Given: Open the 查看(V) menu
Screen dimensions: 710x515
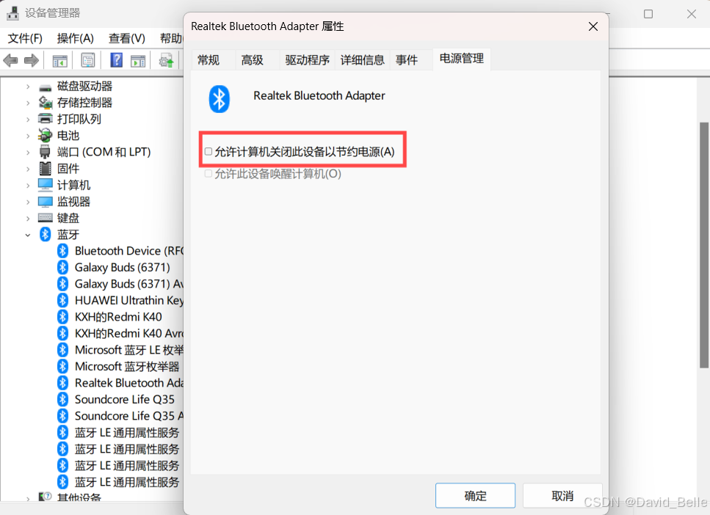Looking at the screenshot, I should (127, 38).
